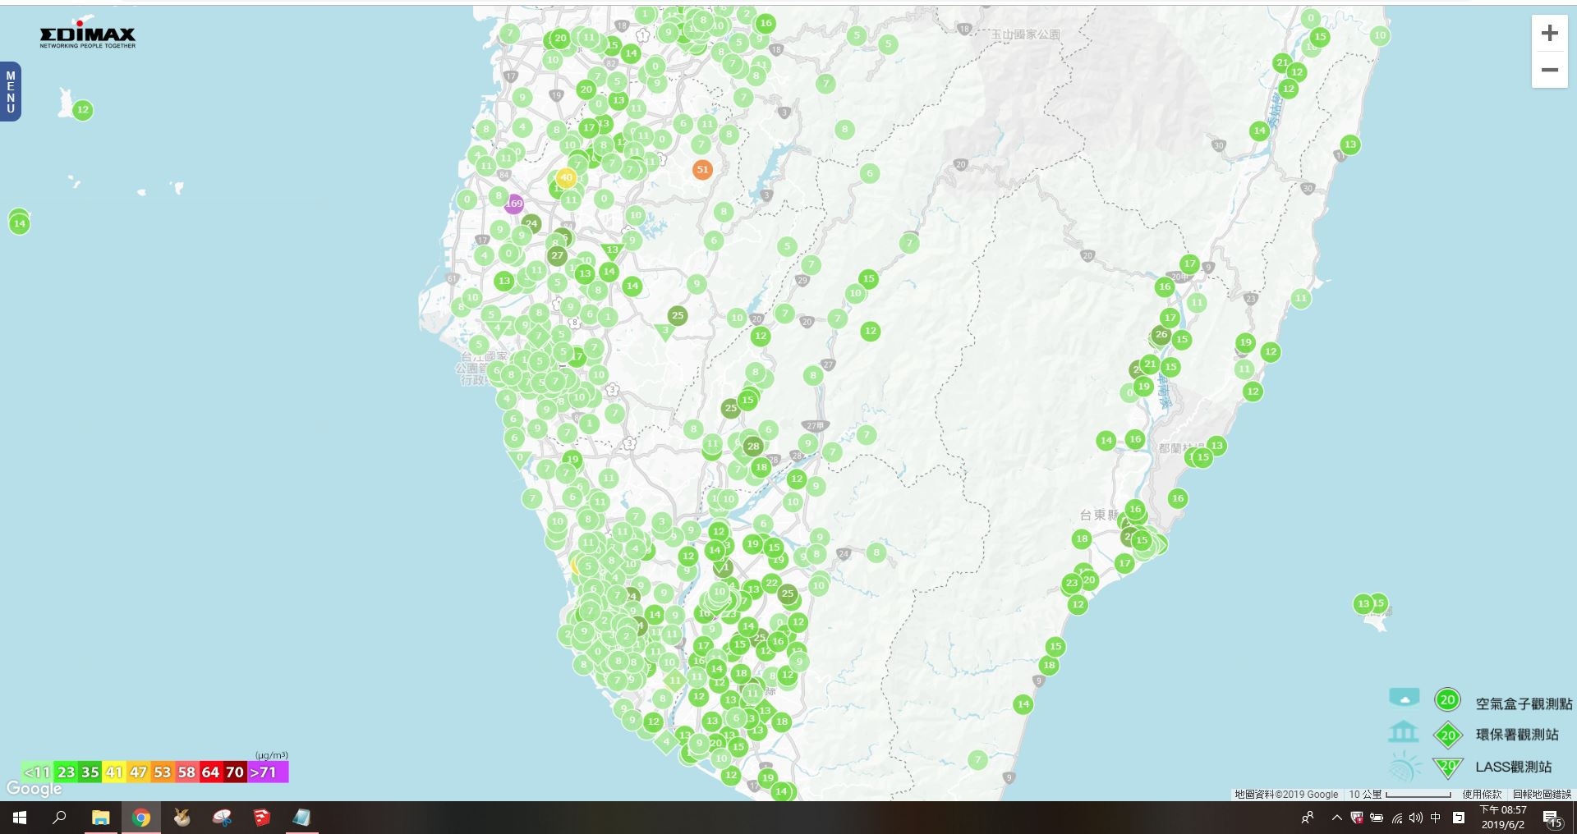
Task: Click the 35 legend color swatch
Action: [x=90, y=772]
